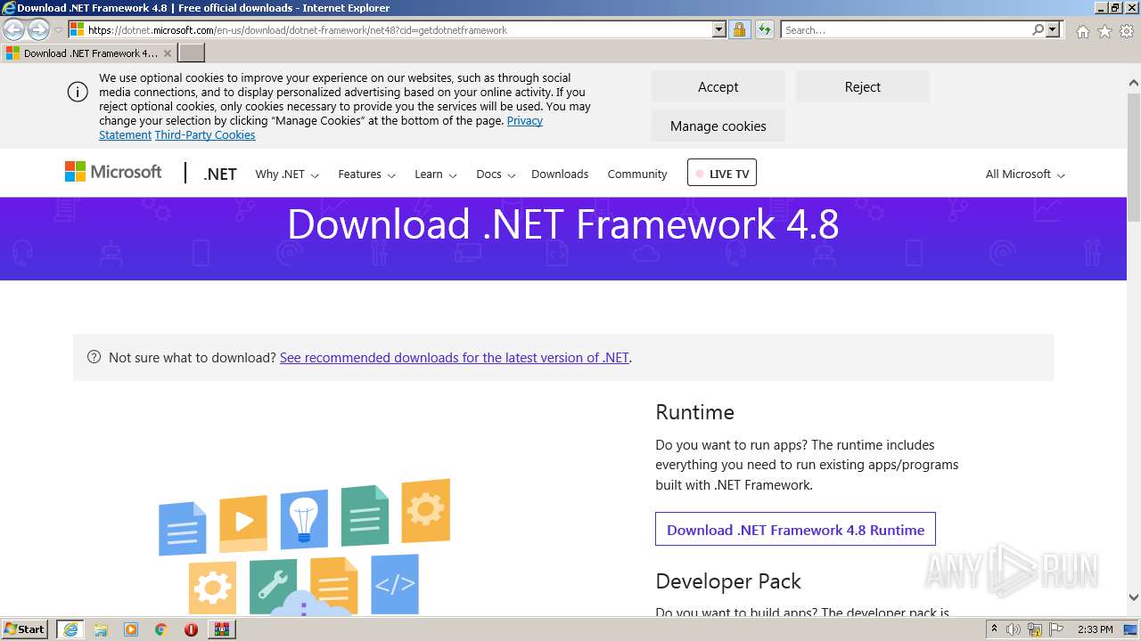Focus the browser Search box
This screenshot has width=1141, height=641.
(907, 29)
